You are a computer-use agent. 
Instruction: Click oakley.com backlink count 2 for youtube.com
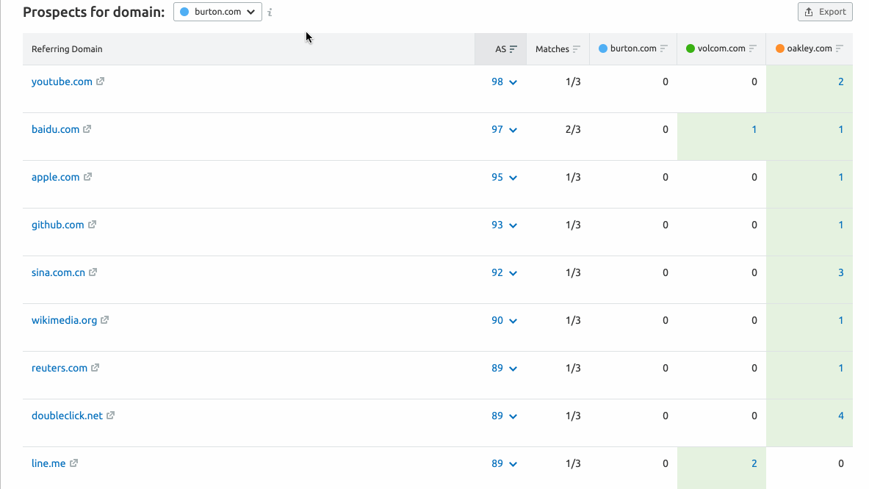click(841, 82)
